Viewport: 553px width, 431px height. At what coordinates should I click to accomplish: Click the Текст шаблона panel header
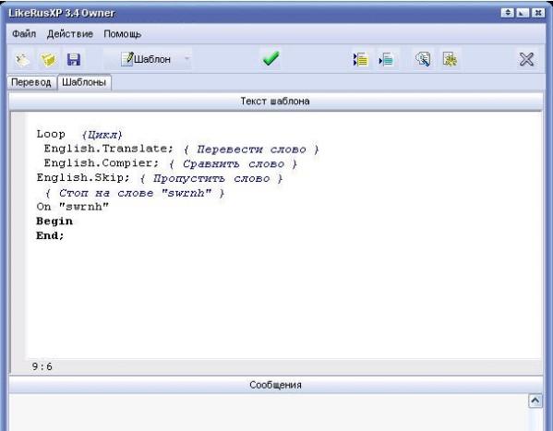(275, 102)
